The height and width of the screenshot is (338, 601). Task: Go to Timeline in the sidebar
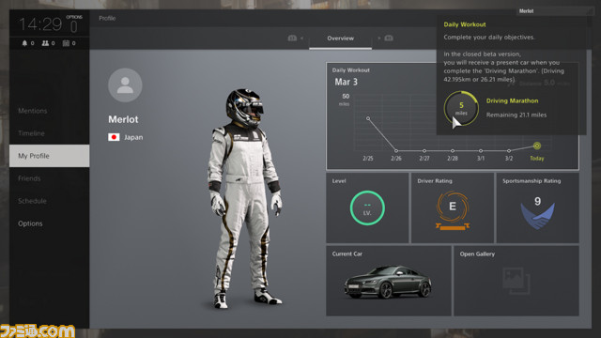[31, 133]
